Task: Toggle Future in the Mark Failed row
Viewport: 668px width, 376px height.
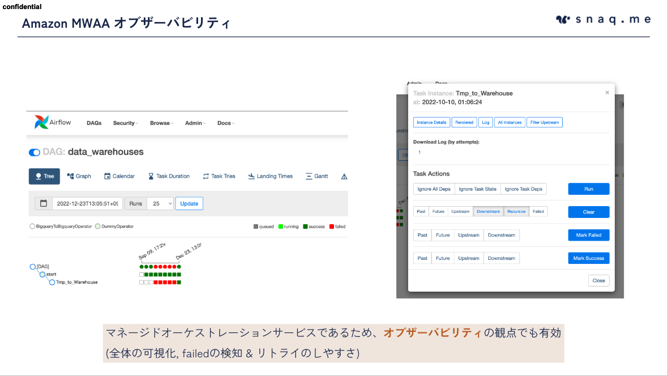Action: 443,235
